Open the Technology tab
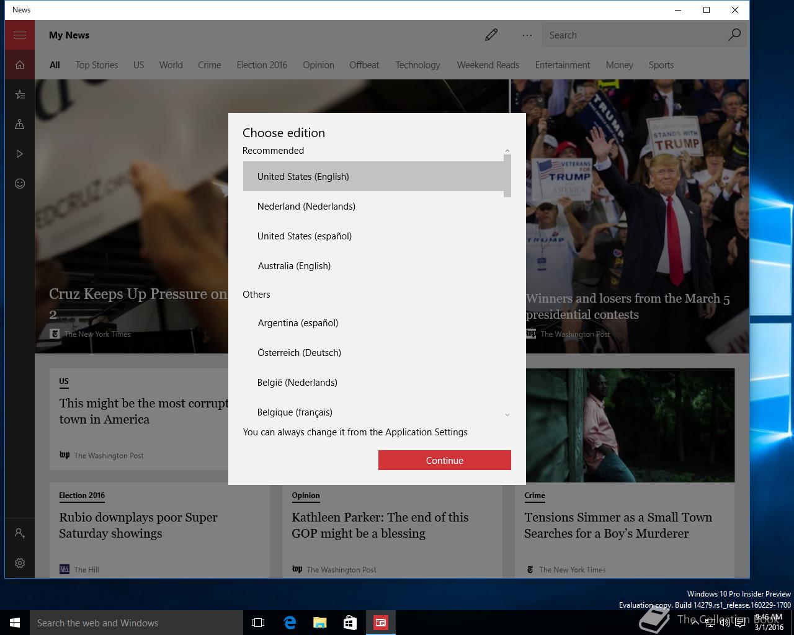The height and width of the screenshot is (635, 794). [x=417, y=65]
